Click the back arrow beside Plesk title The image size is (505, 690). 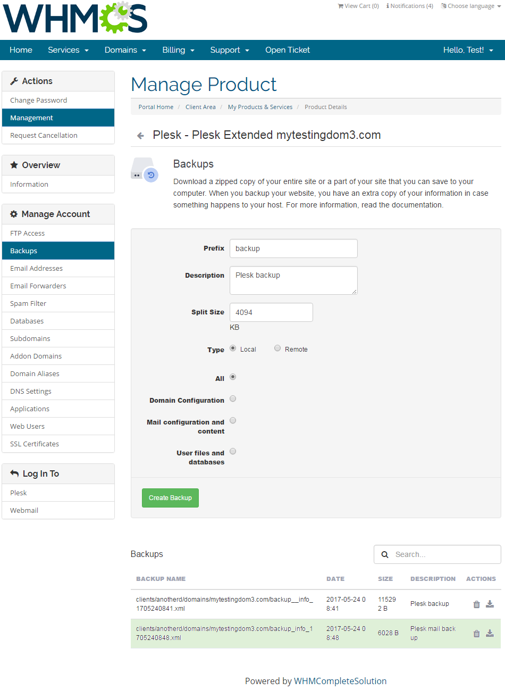tap(140, 136)
